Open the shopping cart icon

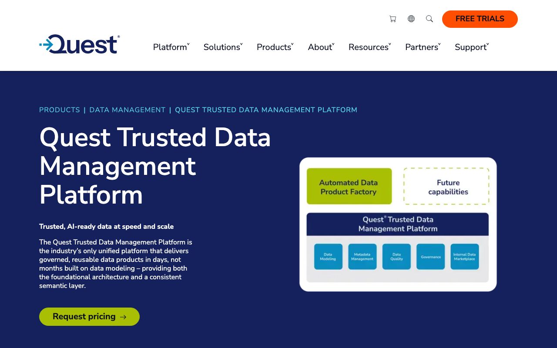[393, 19]
